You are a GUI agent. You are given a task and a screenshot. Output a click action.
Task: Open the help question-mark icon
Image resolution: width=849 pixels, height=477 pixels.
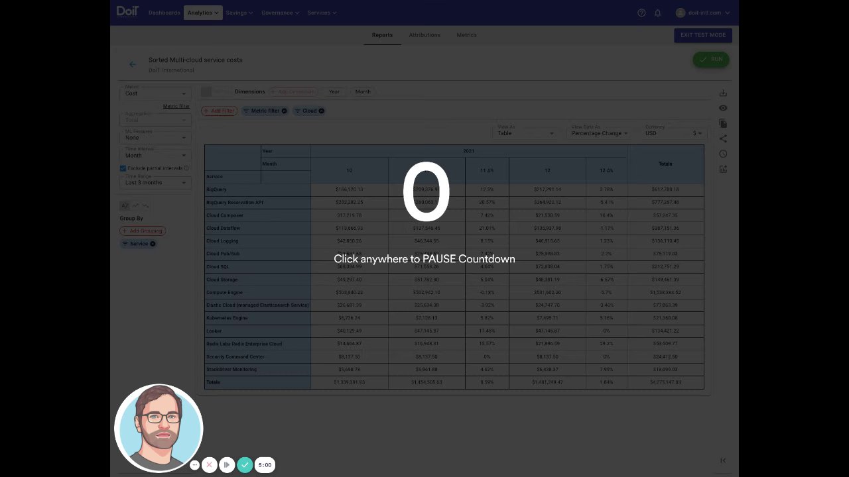(641, 13)
